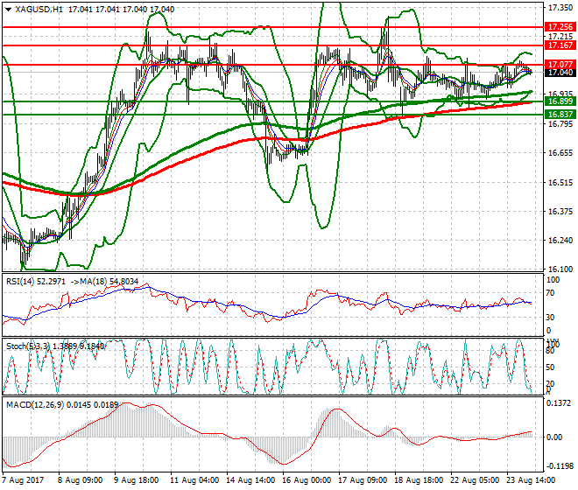The width and height of the screenshot is (578, 490).
Task: Click the 9 Aug 18:00 time label
Action: pos(136,480)
